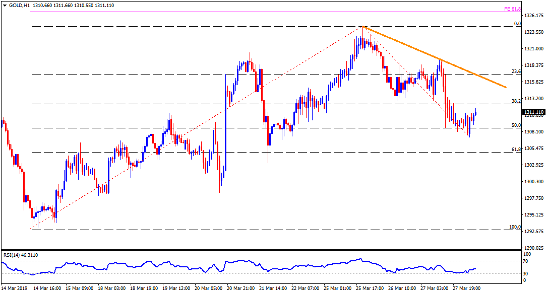
Task: Click the 50.0 Fibonacci level label
Action: pyautogui.click(x=516, y=125)
